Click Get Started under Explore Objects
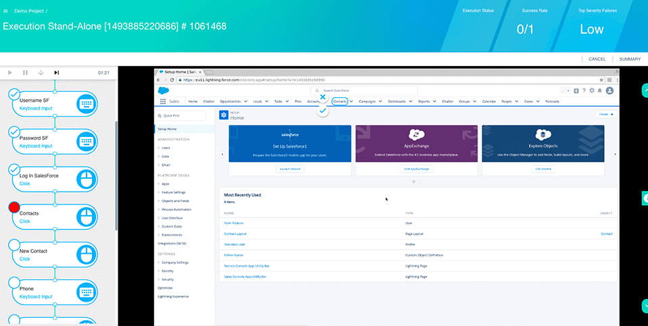This screenshot has height=326, width=648. click(x=543, y=169)
